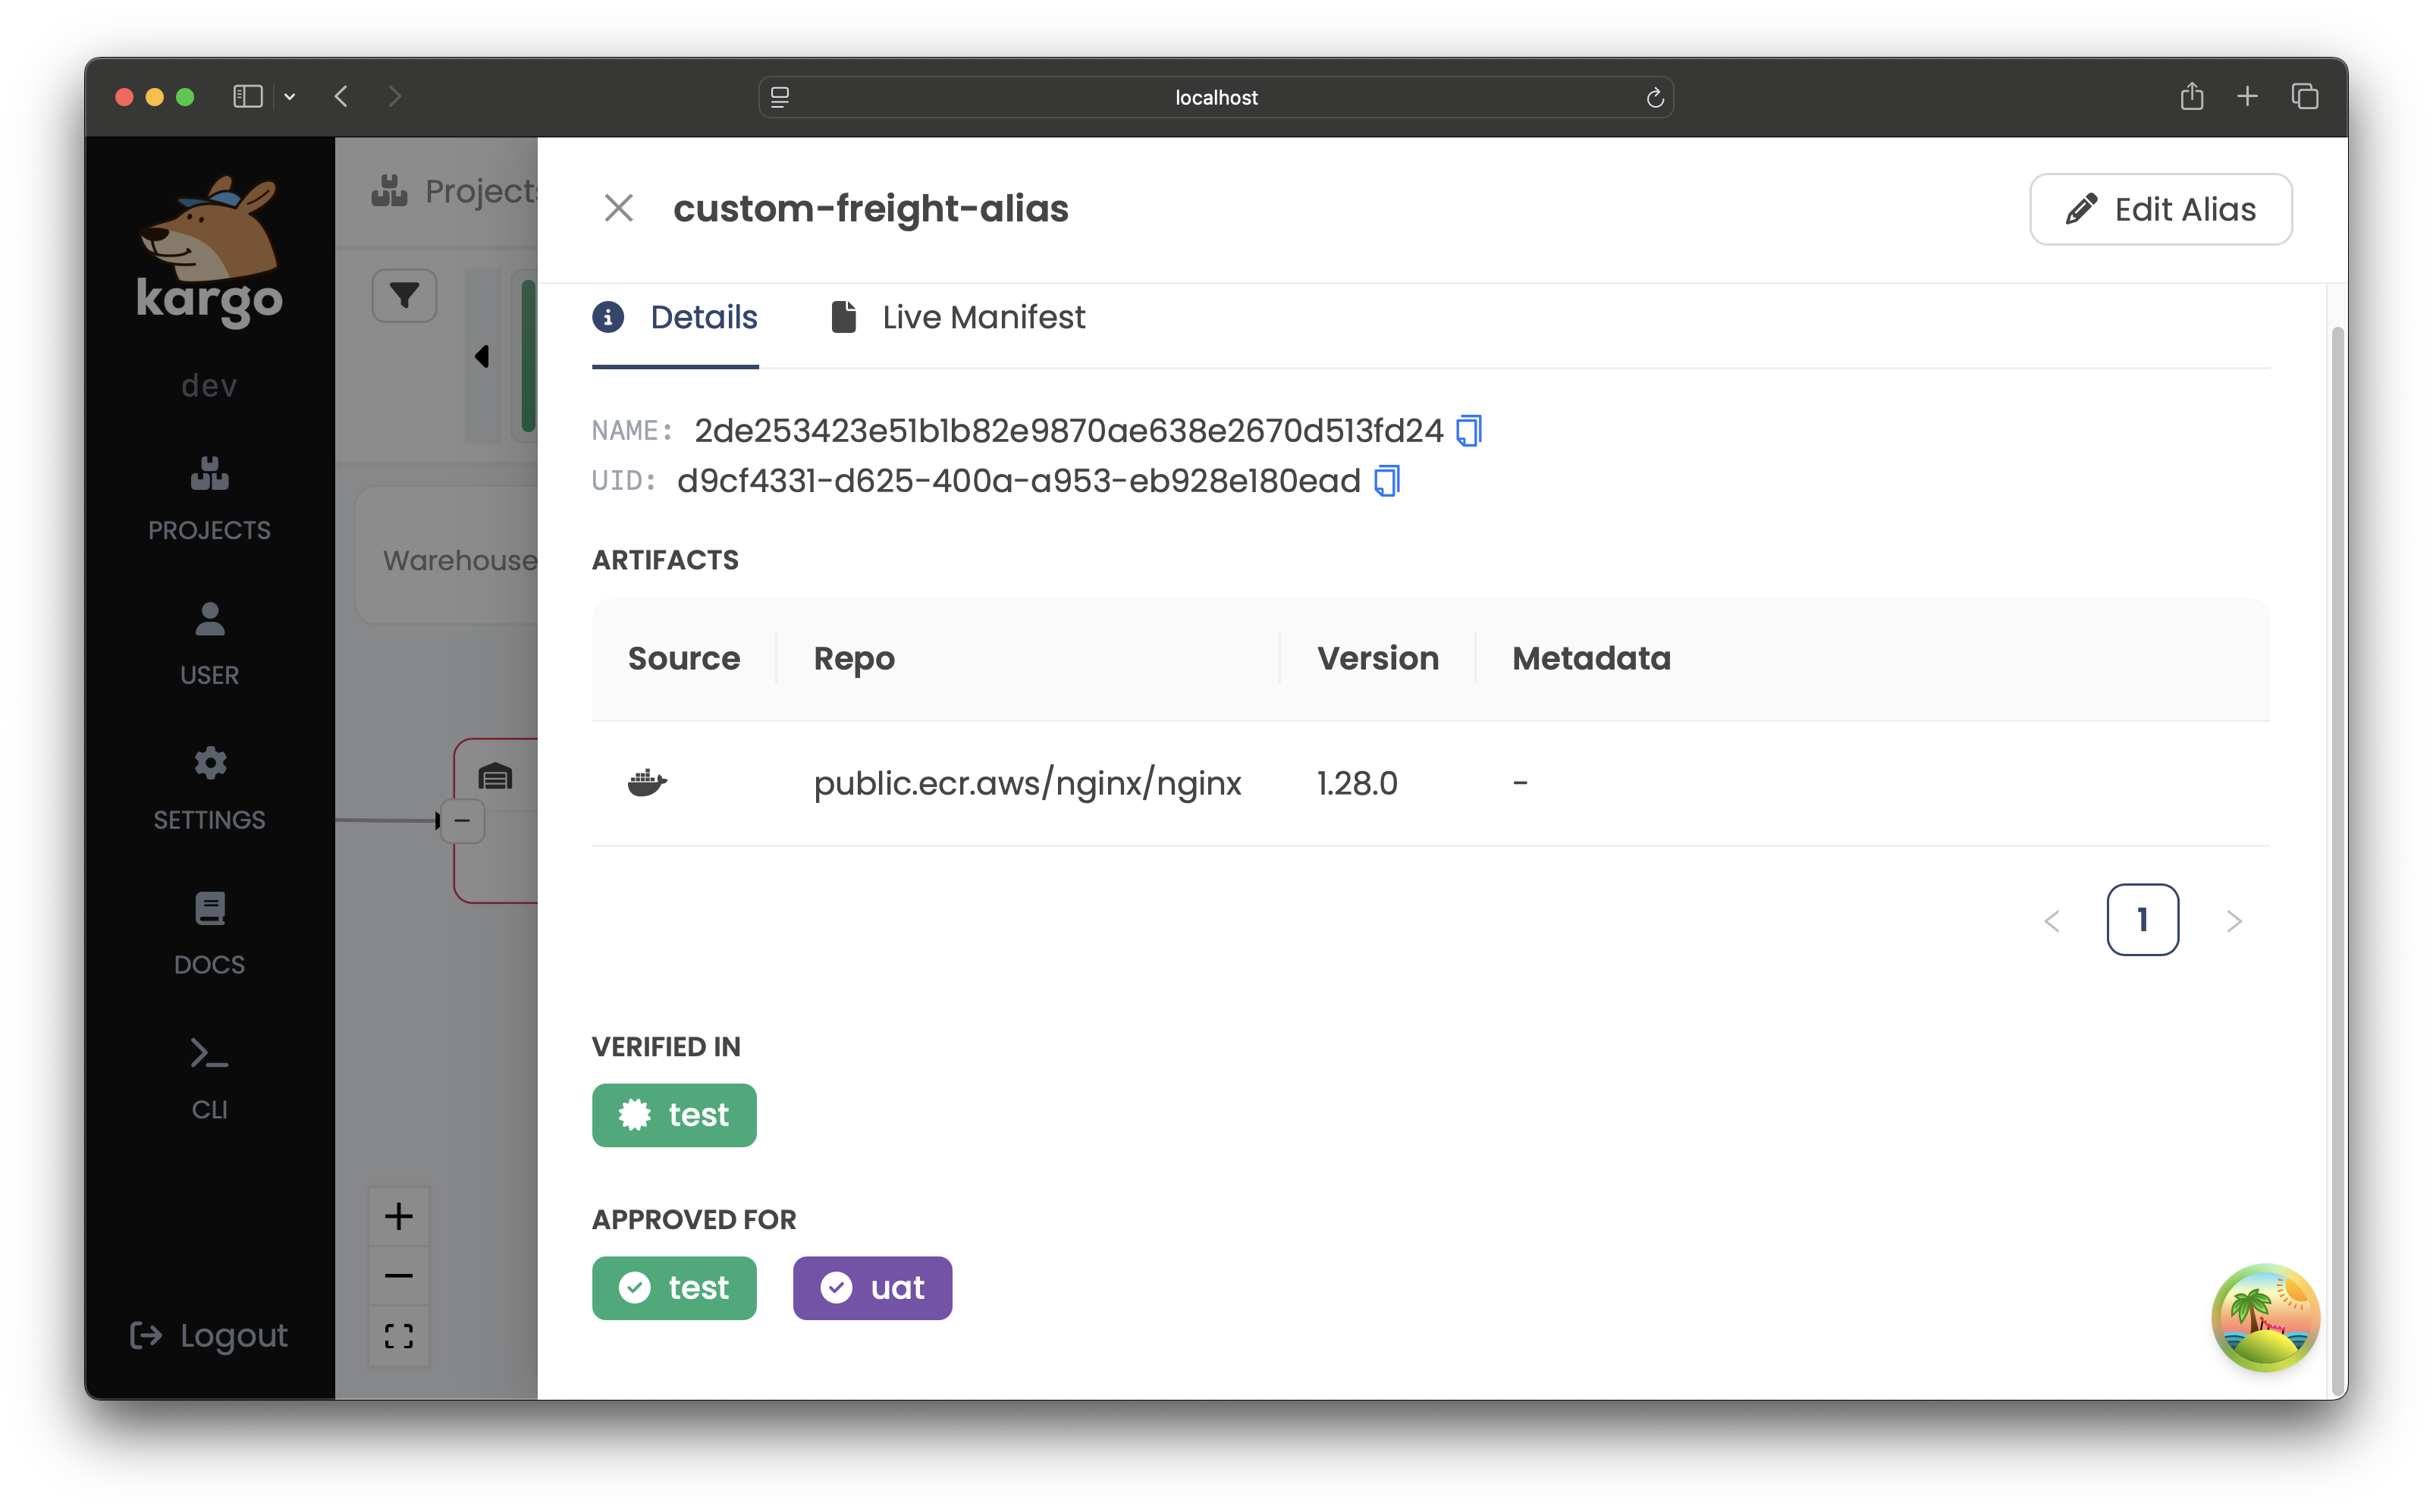This screenshot has height=1512, width=2433.
Task: Select the Details tab
Action: (x=675, y=318)
